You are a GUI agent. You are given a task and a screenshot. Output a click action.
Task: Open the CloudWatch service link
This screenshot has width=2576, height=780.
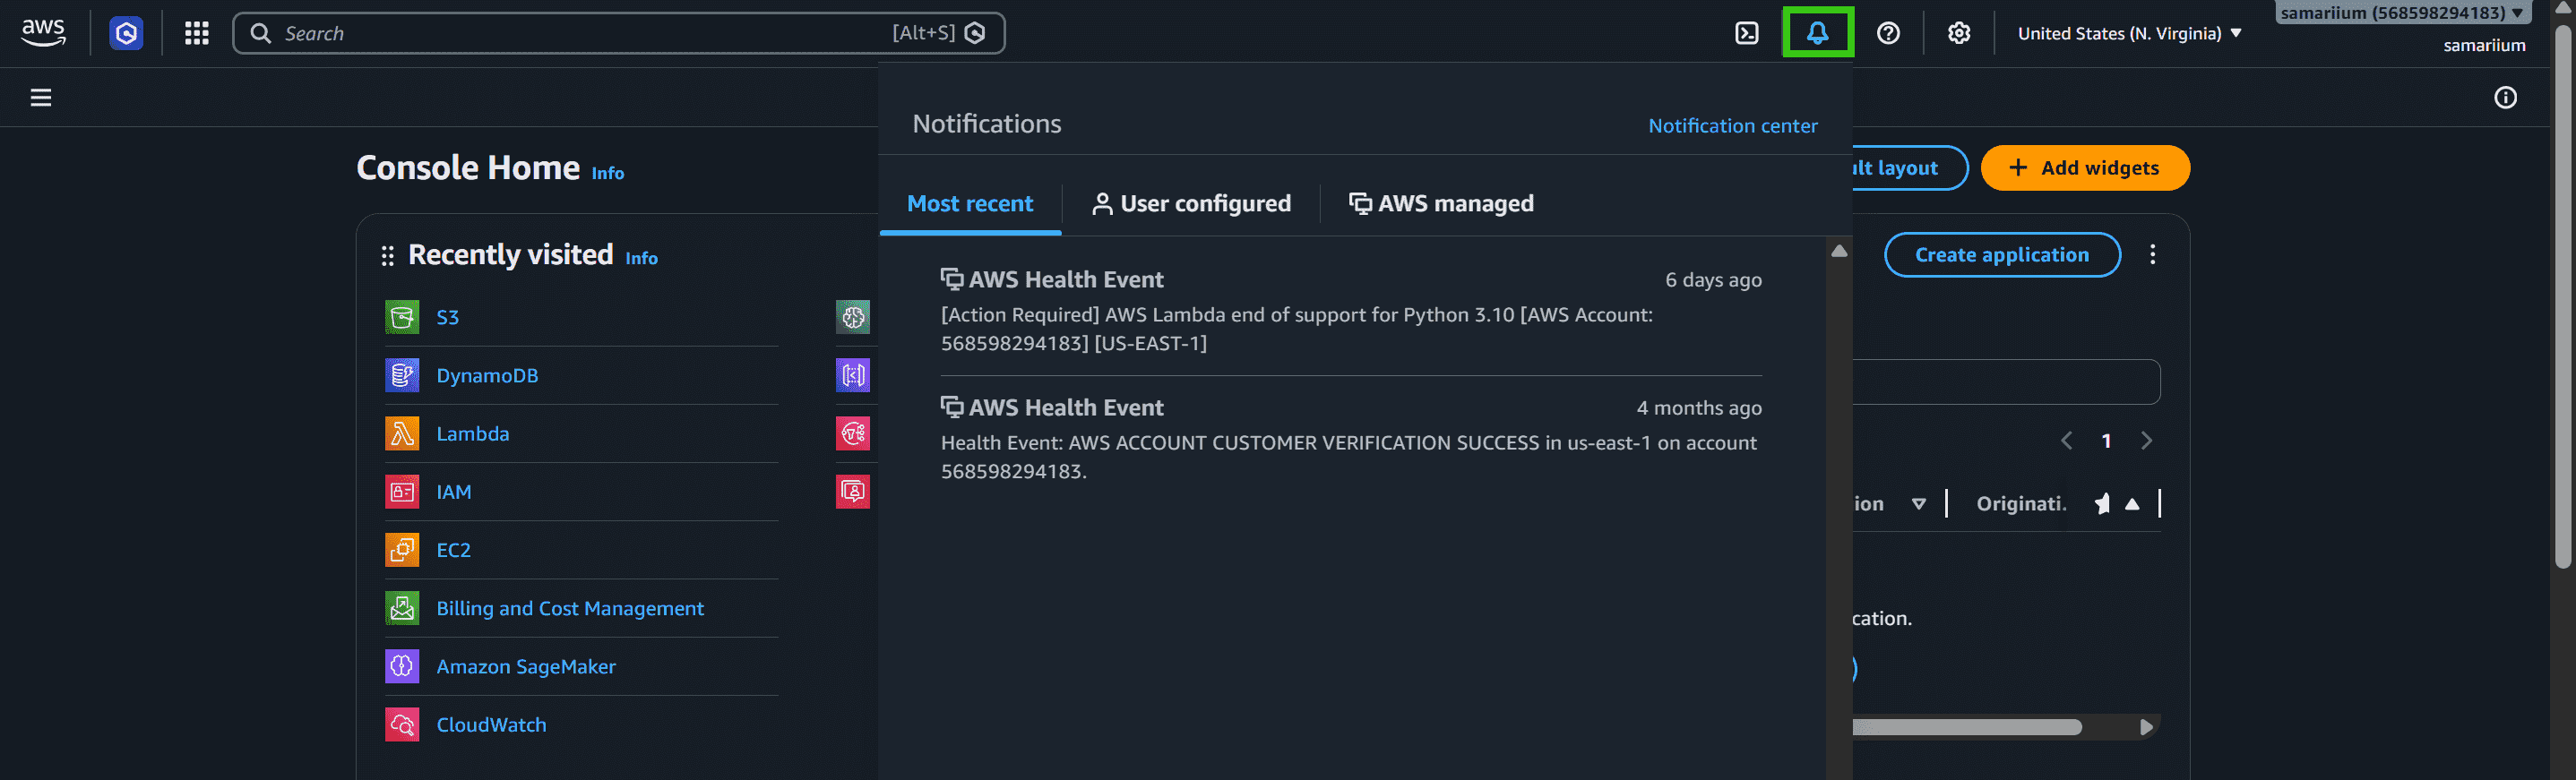coord(491,724)
